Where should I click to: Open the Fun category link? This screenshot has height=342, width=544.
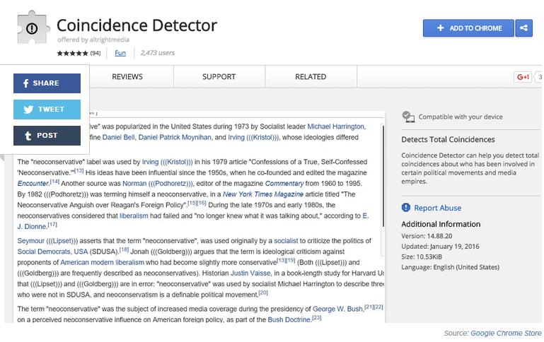point(120,53)
